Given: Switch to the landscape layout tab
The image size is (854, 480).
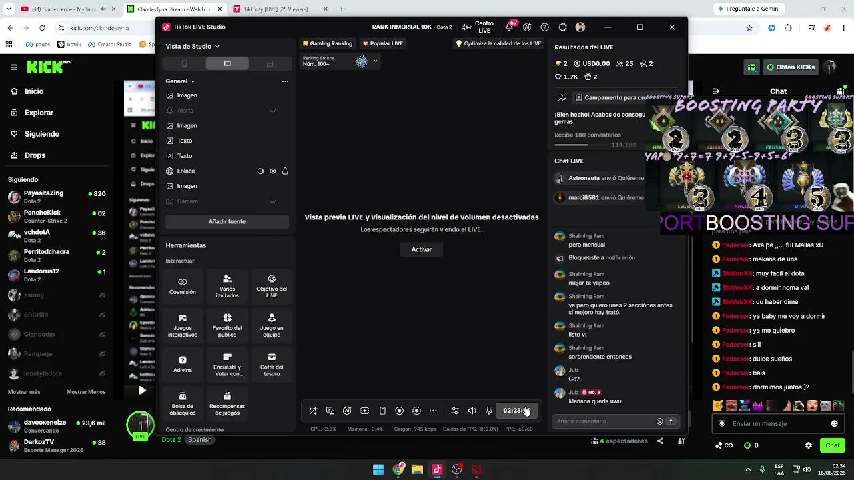Looking at the screenshot, I should (228, 63).
